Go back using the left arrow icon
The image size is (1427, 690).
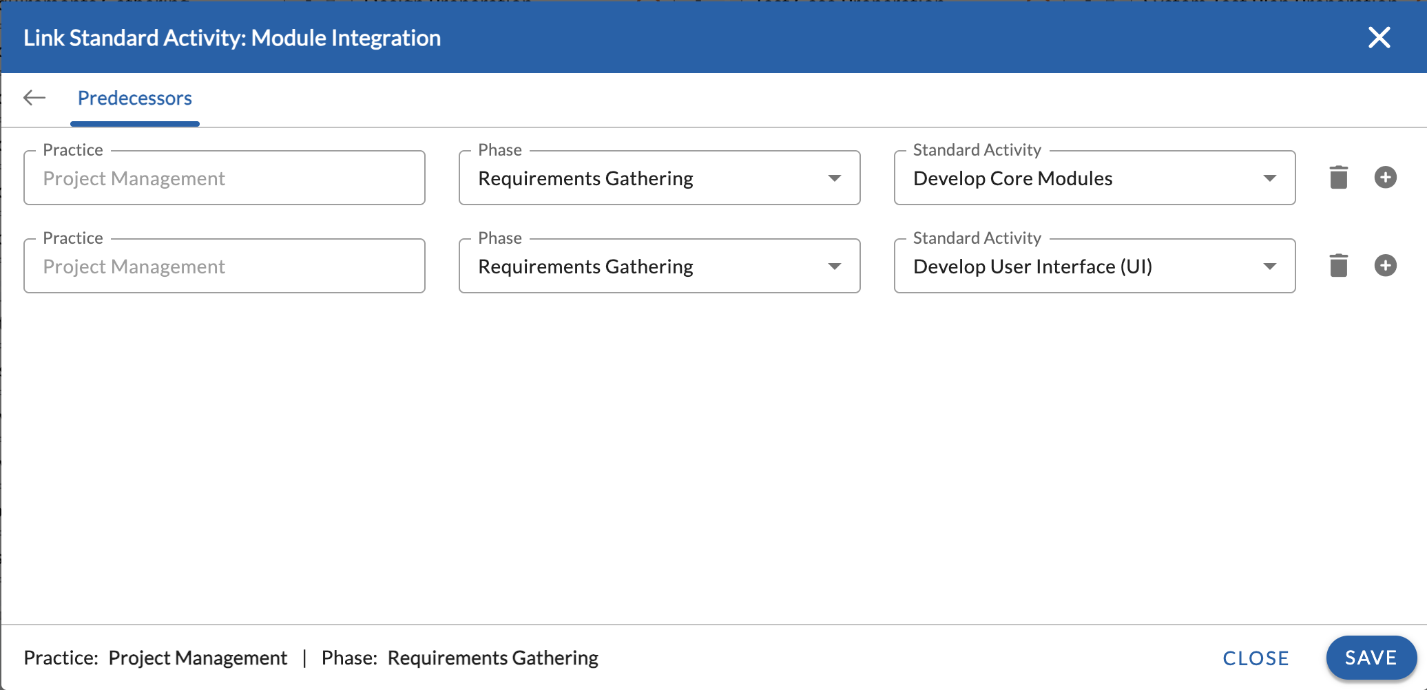pos(34,98)
